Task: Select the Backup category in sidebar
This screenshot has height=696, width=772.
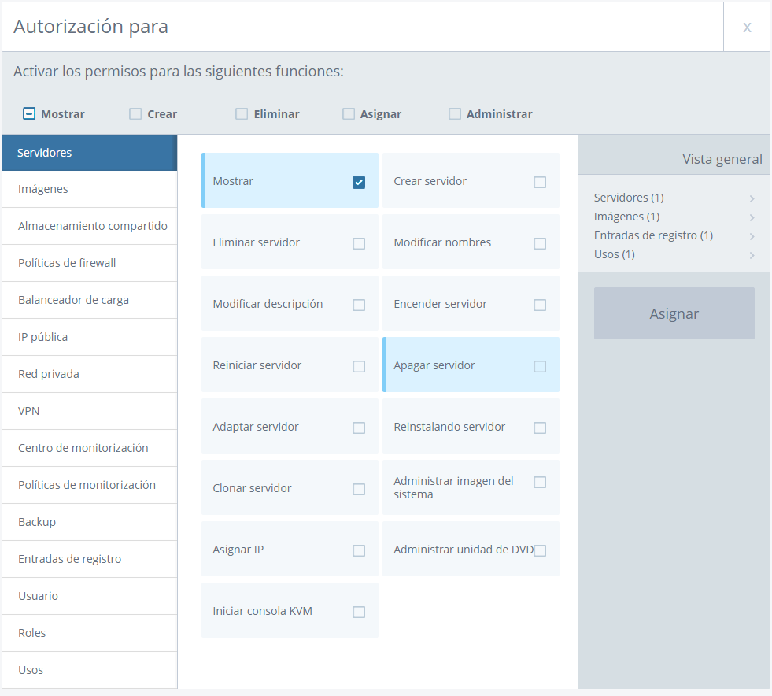Action: point(90,522)
